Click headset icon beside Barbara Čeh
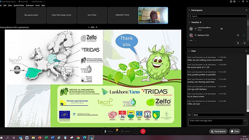This screenshot has width=249, height=140. (196, 35)
